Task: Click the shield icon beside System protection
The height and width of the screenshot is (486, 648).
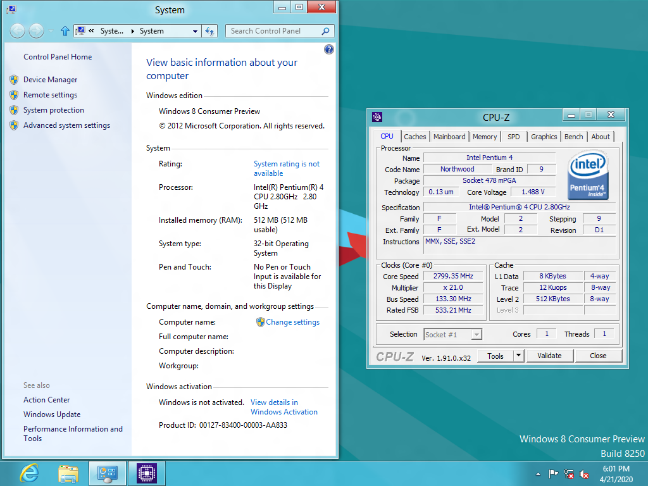Action: (x=14, y=110)
